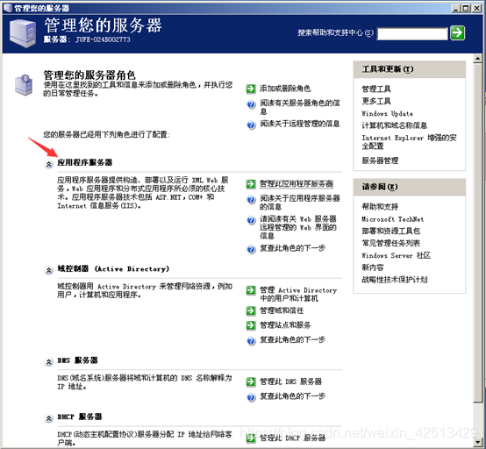Click 复查此角色的下一步 under DNS 服务器

[x=292, y=396]
